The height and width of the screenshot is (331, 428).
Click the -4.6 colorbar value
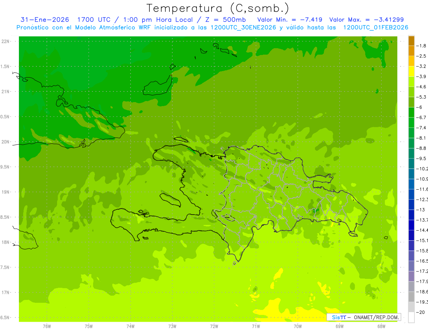[x=422, y=87]
